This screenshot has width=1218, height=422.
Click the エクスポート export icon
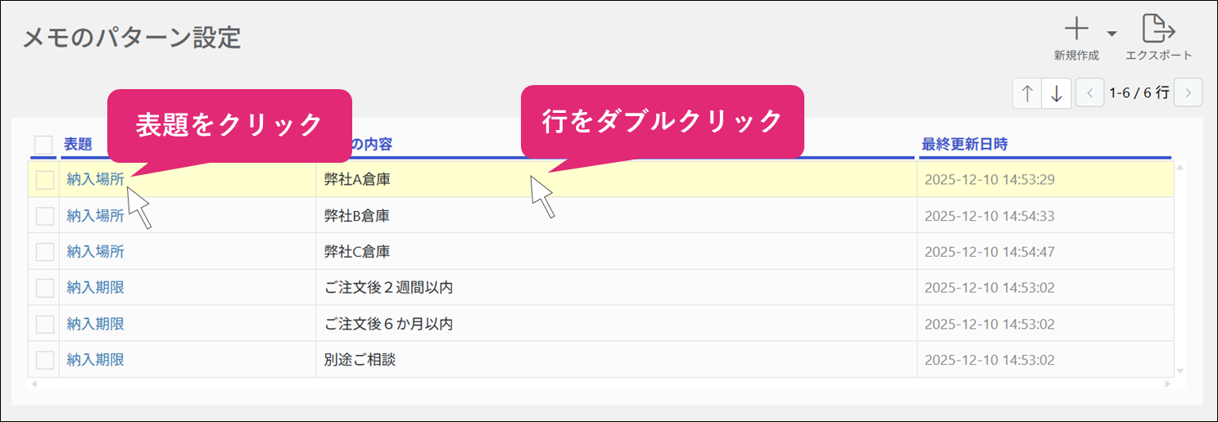click(1158, 30)
